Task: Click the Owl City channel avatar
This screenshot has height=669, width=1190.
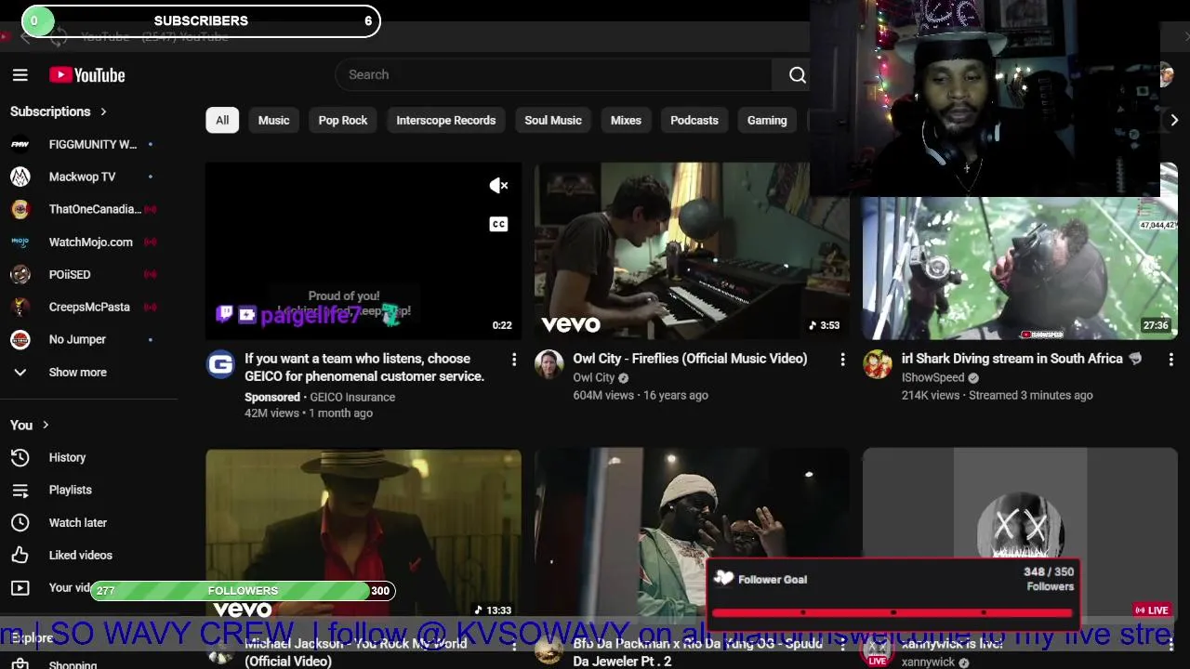Action: [x=549, y=364]
